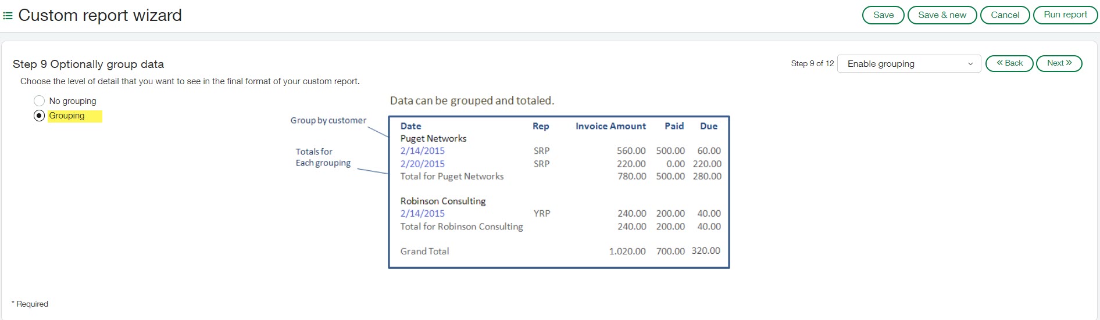Proceed to the next wizard step
This screenshot has height=320, width=1100.
pos(1059,63)
